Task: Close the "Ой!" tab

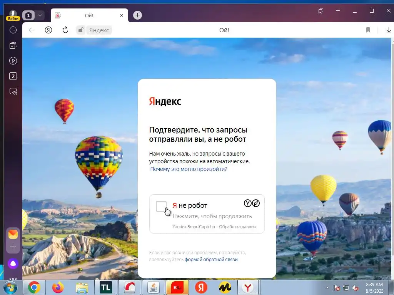Action: point(122,15)
